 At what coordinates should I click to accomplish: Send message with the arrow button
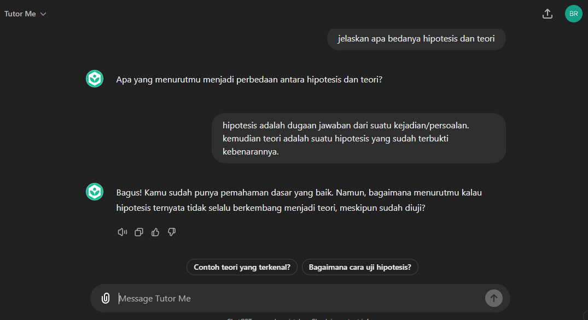[493, 298]
